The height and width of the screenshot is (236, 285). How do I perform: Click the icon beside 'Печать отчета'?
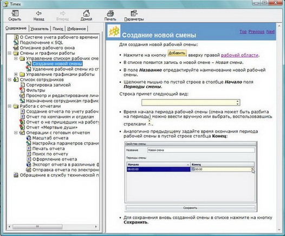[29, 148]
